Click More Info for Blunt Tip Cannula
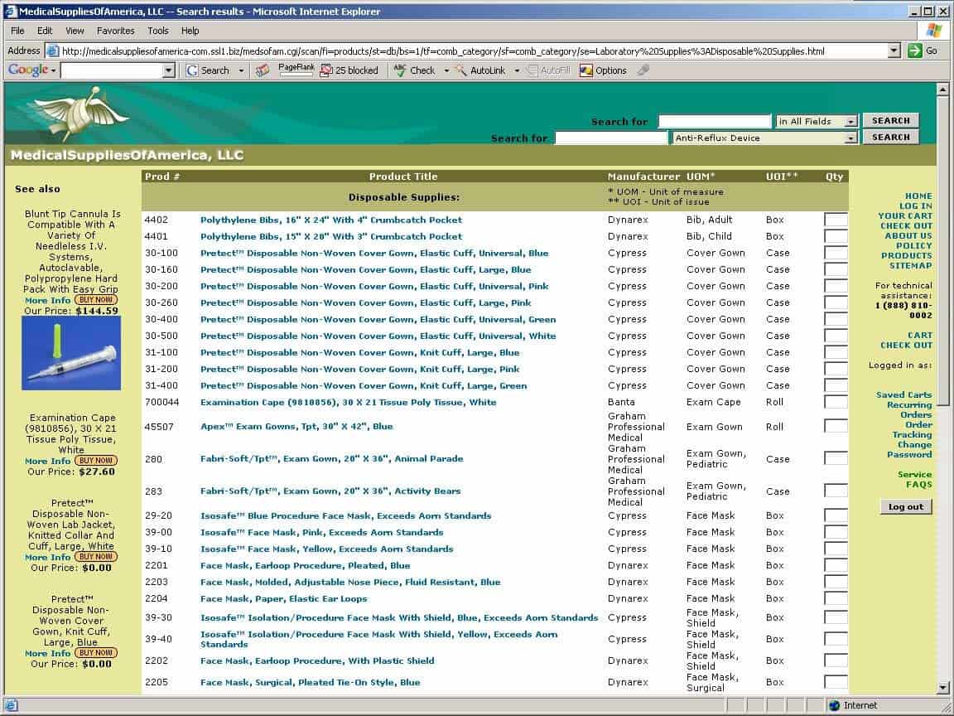The height and width of the screenshot is (716, 954). click(x=47, y=300)
